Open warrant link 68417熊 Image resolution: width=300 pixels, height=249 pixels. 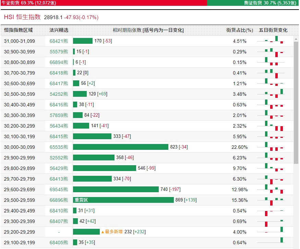coord(59,83)
